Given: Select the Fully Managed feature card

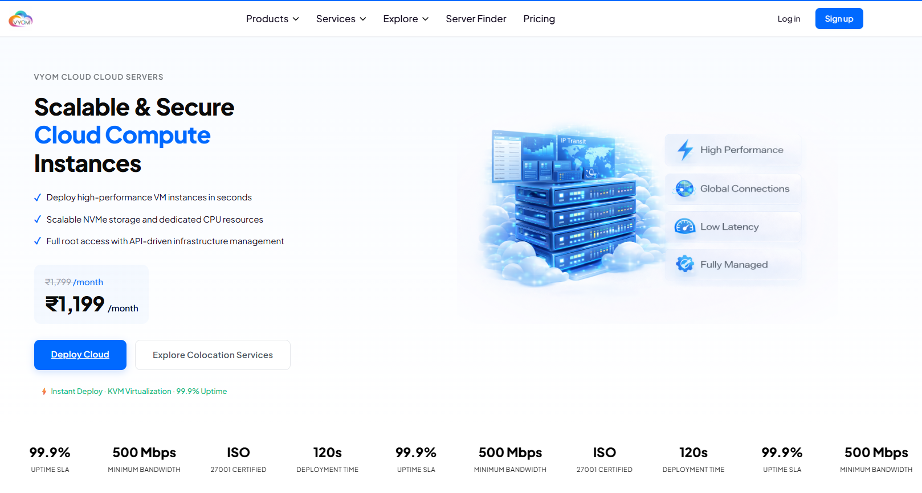Looking at the screenshot, I should pyautogui.click(x=733, y=264).
